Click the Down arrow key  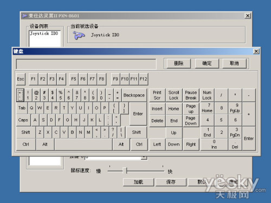tap(174, 145)
